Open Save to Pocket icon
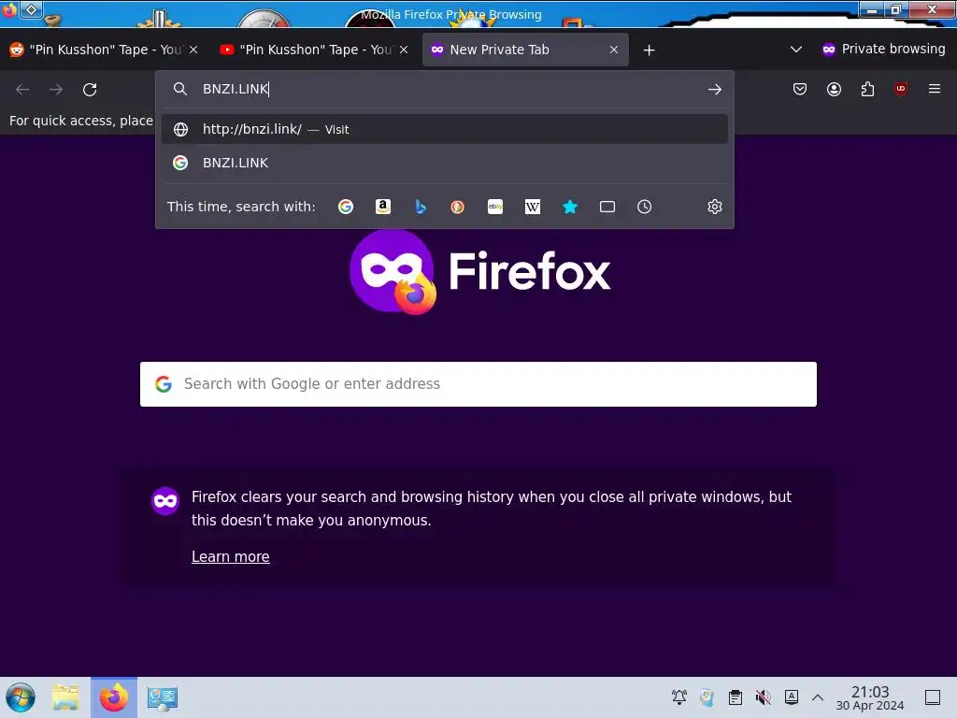This screenshot has width=957, height=718. click(800, 89)
